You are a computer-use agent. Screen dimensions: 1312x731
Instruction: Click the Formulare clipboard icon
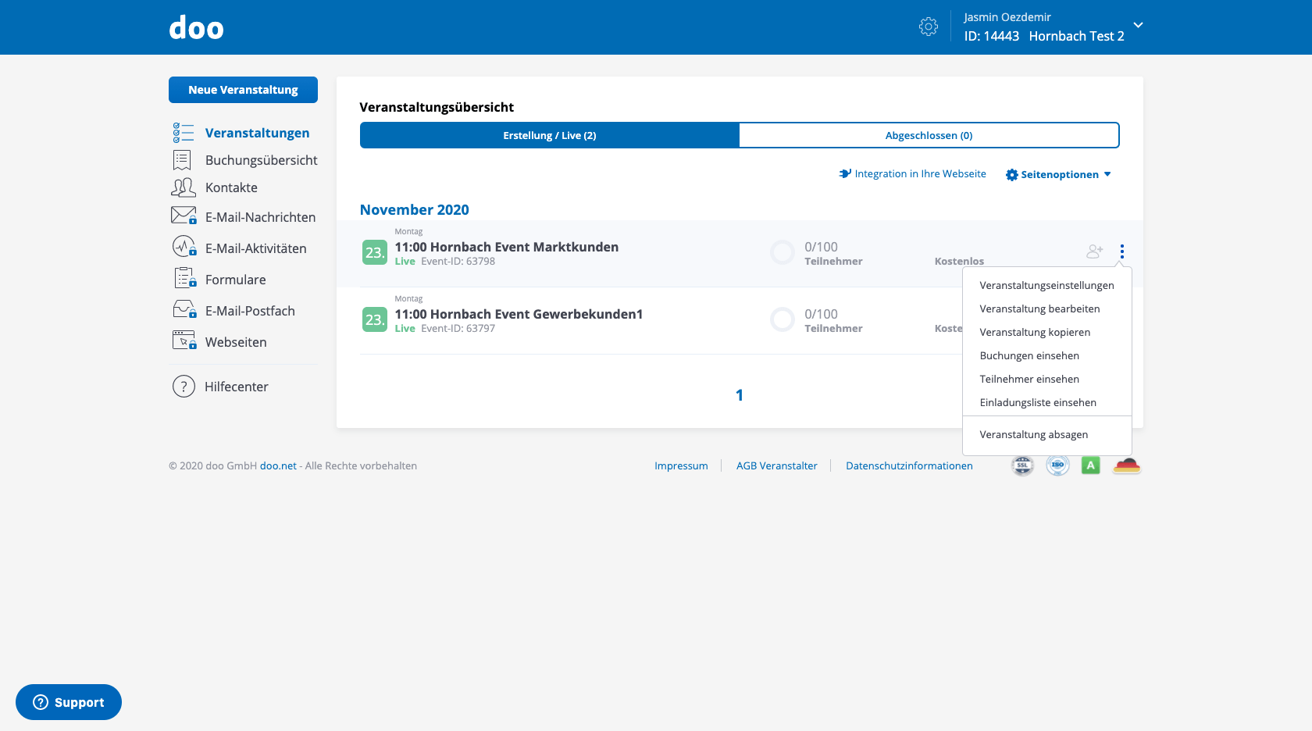point(185,278)
